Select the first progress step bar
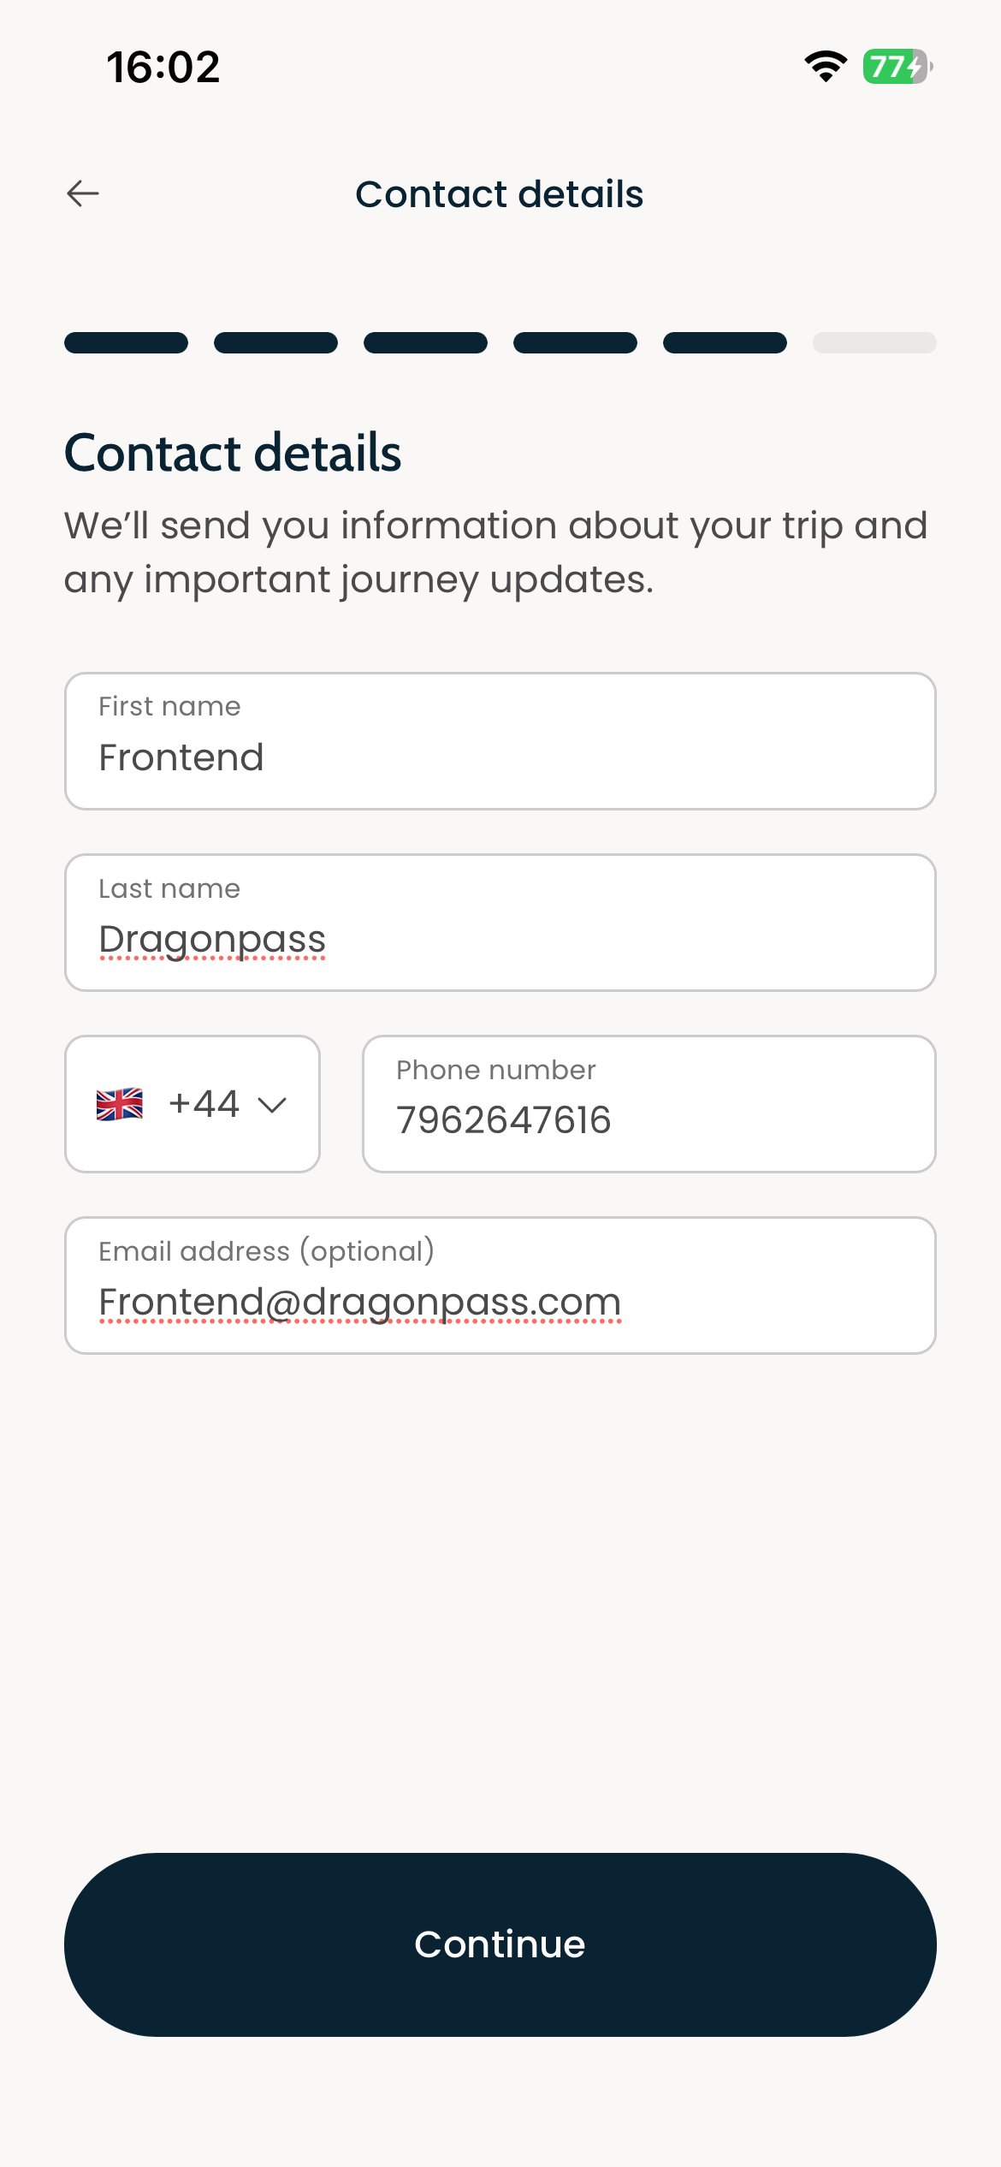The height and width of the screenshot is (2167, 1001). click(x=127, y=342)
